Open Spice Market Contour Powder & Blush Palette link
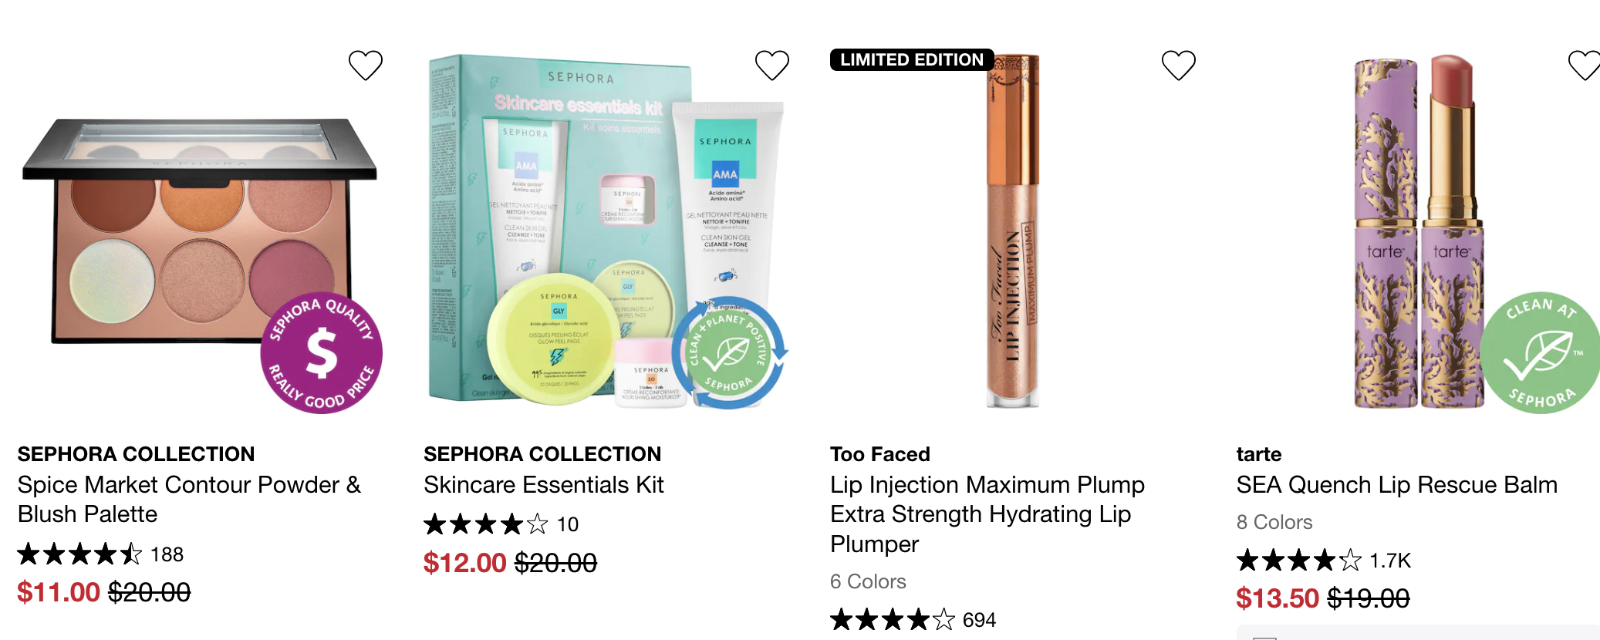Image resolution: width=1600 pixels, height=640 pixels. pos(189,499)
